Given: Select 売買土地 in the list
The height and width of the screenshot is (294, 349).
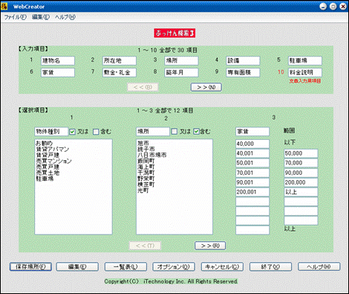Looking at the screenshot, I should point(48,173).
